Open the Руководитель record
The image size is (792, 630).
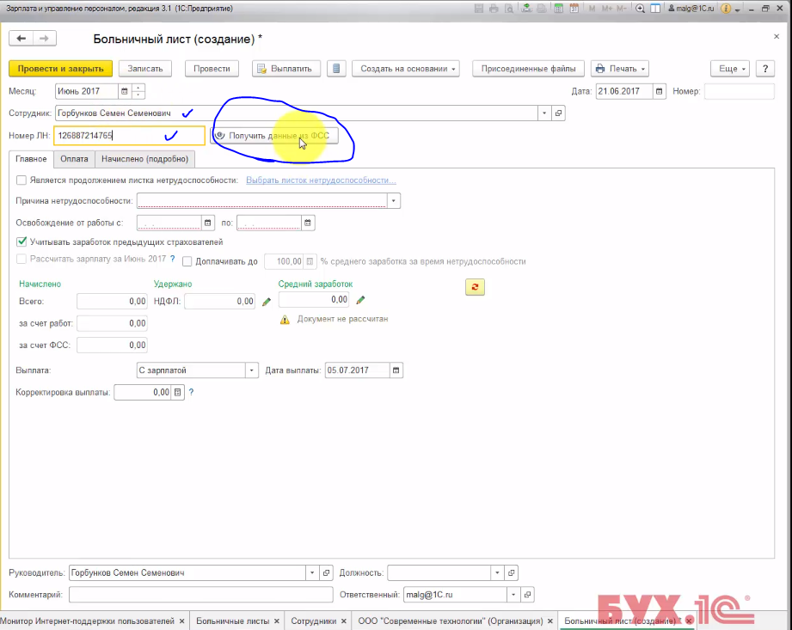pos(326,573)
